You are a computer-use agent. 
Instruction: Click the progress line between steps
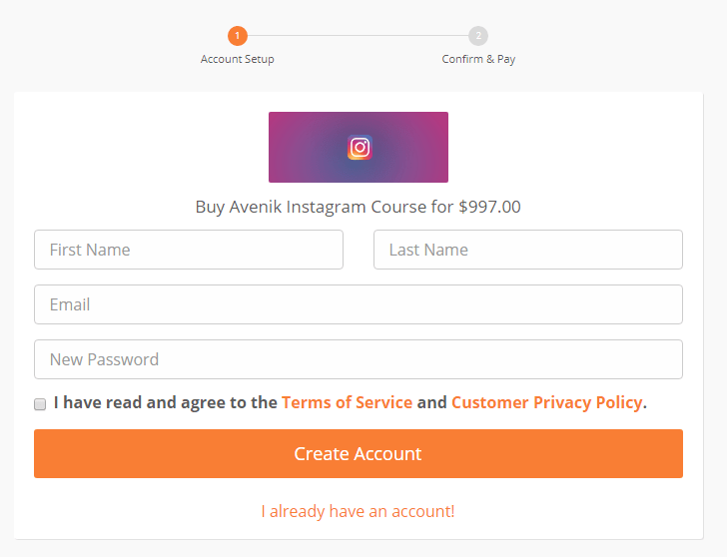[358, 36]
